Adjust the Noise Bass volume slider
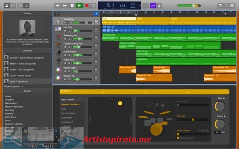The width and height of the screenshot is (239, 149). pos(82,63)
